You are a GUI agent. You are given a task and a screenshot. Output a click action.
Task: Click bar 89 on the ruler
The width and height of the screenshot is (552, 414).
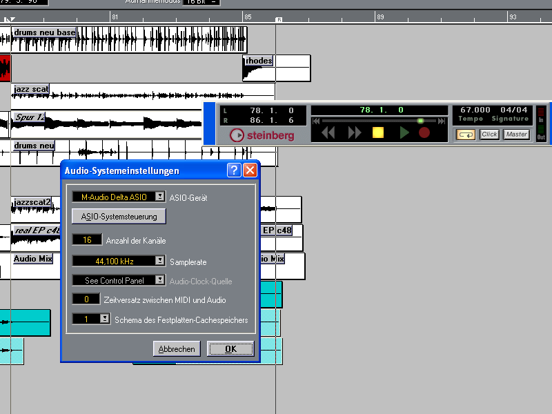click(x=380, y=17)
